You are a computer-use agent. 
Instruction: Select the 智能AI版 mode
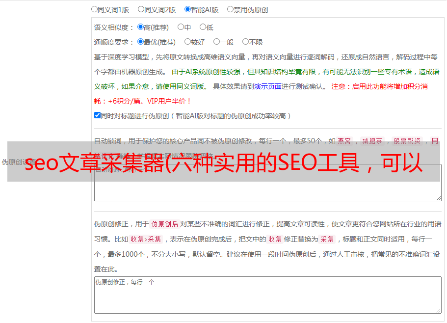pyautogui.click(x=187, y=9)
